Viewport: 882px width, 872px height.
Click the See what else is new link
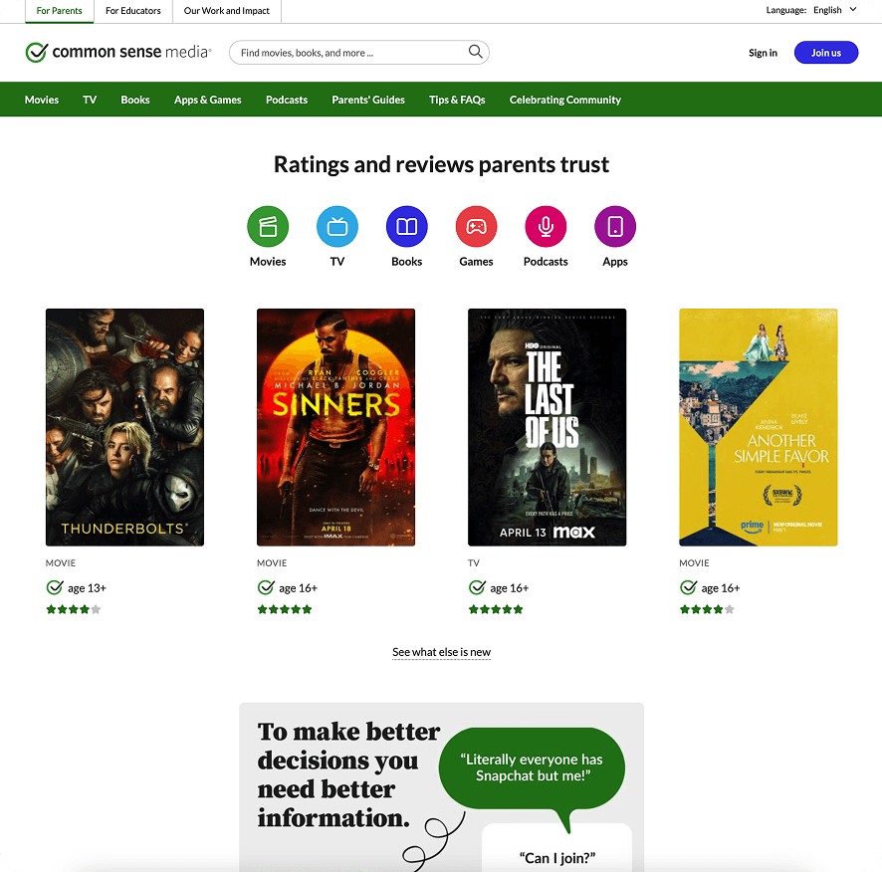click(442, 651)
